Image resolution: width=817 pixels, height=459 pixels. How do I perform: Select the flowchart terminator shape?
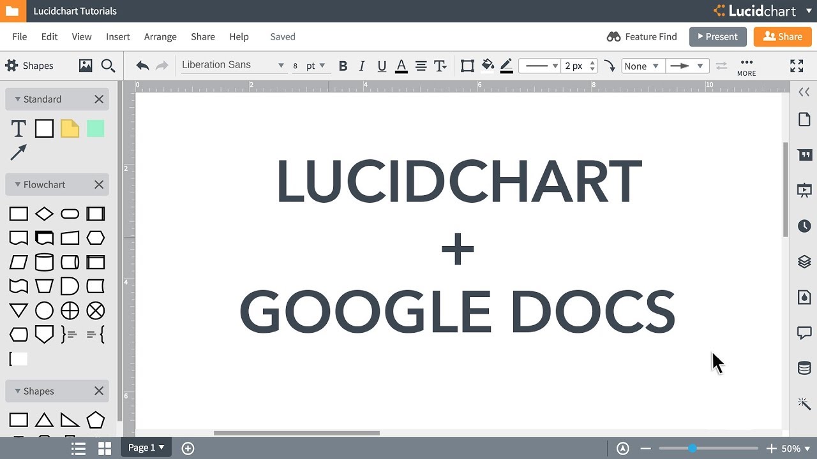[x=70, y=214]
